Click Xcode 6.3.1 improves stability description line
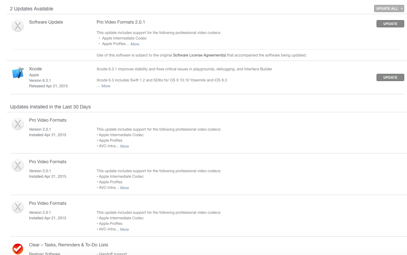The width and height of the screenshot is (407, 255). pyautogui.click(x=184, y=69)
